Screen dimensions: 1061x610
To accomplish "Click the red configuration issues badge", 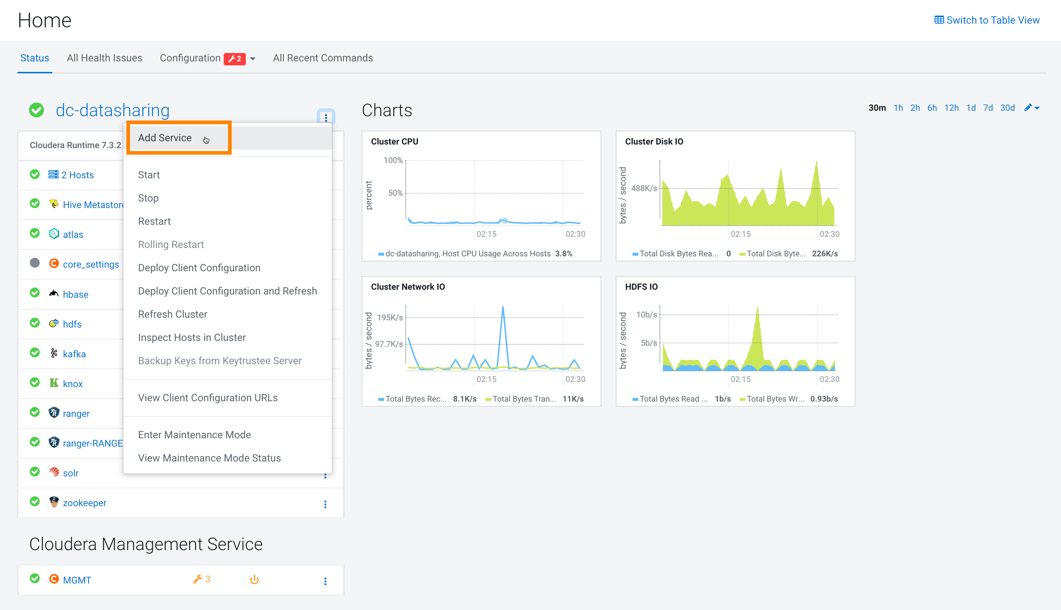I will (x=234, y=59).
